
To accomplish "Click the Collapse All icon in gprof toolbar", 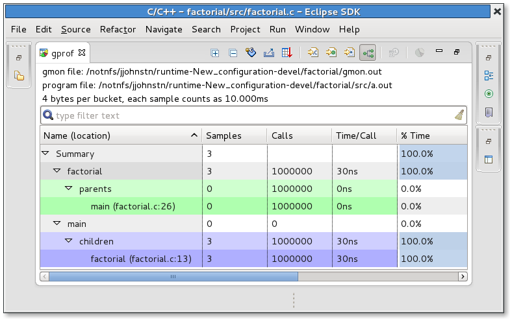I will pos(233,53).
